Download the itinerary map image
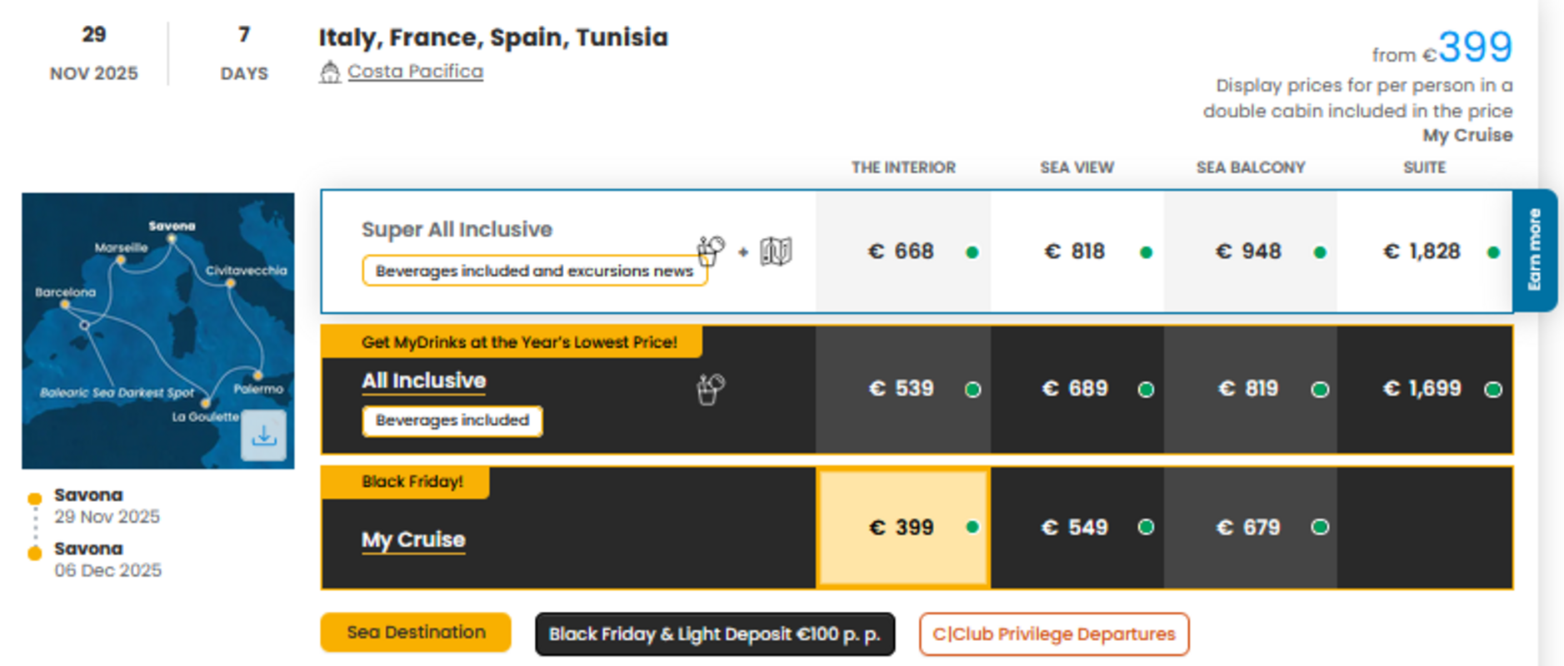The width and height of the screenshot is (1564, 666). tap(263, 435)
